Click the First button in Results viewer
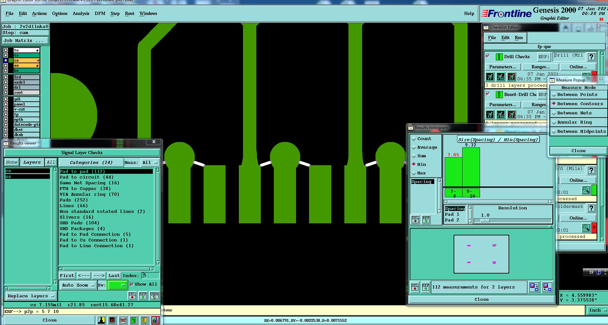The width and height of the screenshot is (608, 325). 67,276
